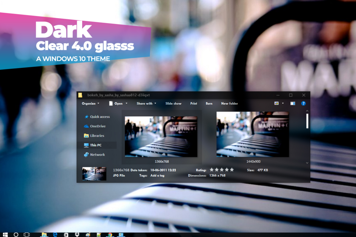Image resolution: width=356 pixels, height=237 pixels.
Task: Click the Open document icon
Action: pyautogui.click(x=111, y=103)
